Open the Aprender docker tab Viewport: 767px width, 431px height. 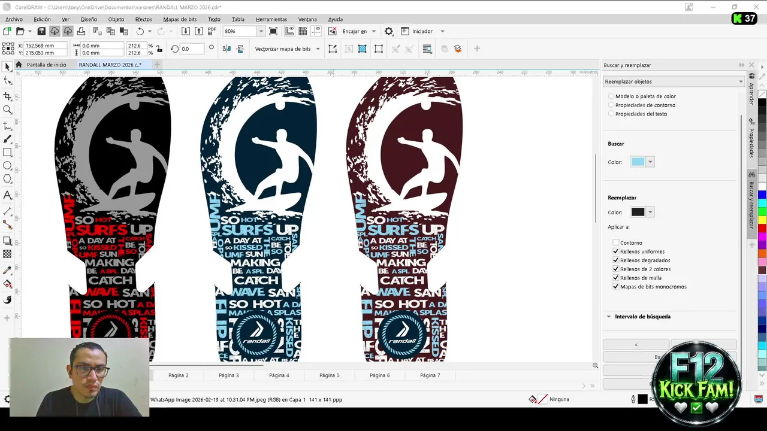[751, 91]
